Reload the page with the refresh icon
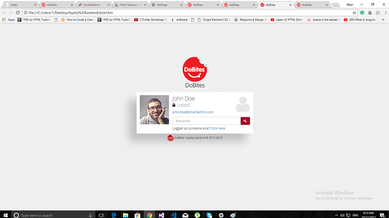Viewport: 389px width, 218px height. 17,13
